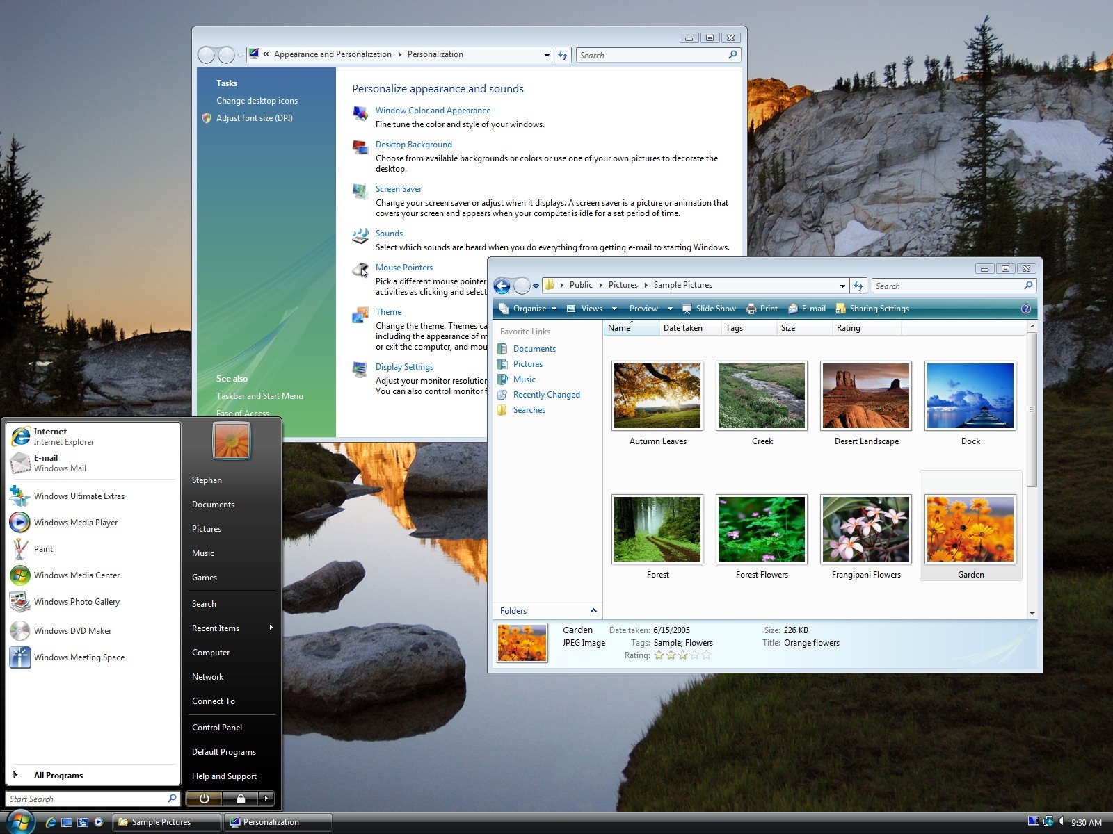The height and width of the screenshot is (834, 1113).
Task: Click the lock button on the Start menu
Action: [x=240, y=798]
